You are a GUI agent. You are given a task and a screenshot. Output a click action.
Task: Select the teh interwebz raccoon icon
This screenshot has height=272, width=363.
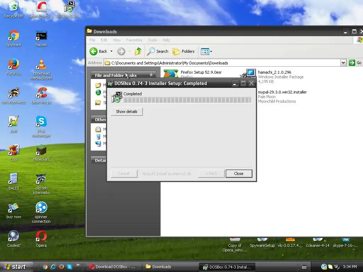coord(13,96)
